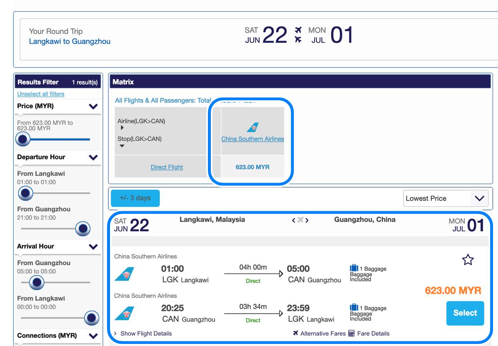Click the 623.00 MYR price cell in the Matrix
498x346 pixels.
click(x=253, y=167)
